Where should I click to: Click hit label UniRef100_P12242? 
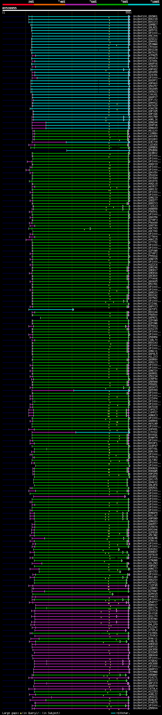tap(145, 627)
